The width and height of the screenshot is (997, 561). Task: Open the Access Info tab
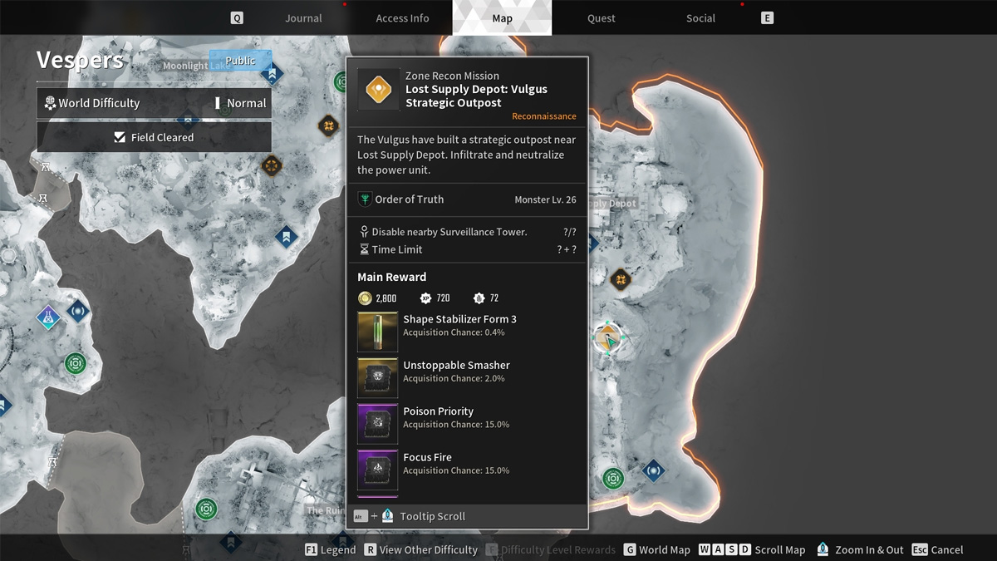[x=402, y=18]
